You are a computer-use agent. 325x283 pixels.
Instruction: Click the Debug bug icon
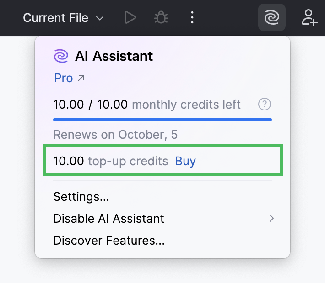[x=161, y=18]
